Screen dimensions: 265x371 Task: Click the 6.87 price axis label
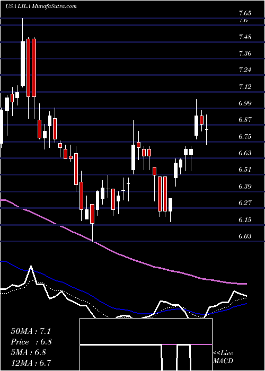pos(245,120)
